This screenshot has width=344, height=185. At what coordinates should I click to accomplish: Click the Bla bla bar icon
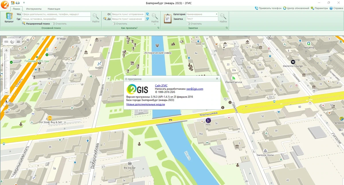pos(130,163)
